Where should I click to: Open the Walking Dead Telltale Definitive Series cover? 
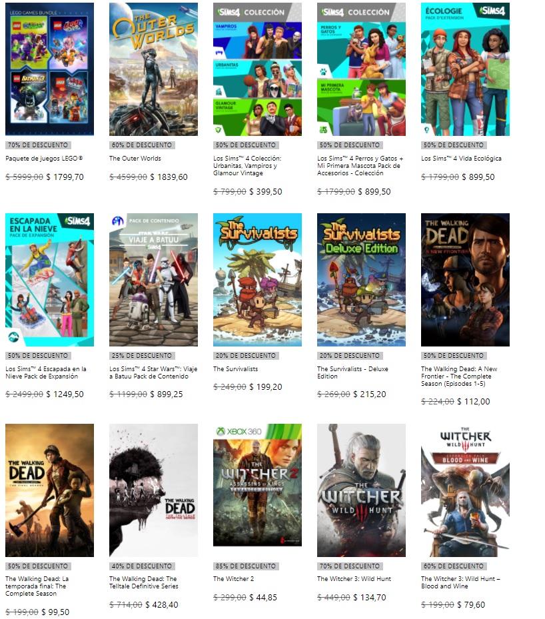(x=153, y=490)
